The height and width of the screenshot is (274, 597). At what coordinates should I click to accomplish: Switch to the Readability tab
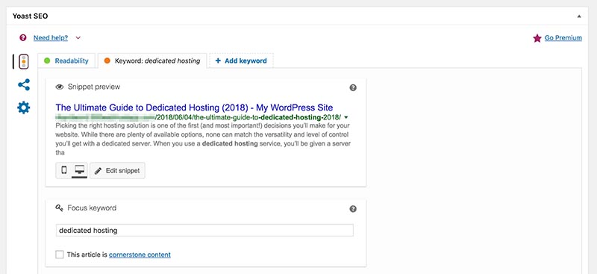pos(66,60)
